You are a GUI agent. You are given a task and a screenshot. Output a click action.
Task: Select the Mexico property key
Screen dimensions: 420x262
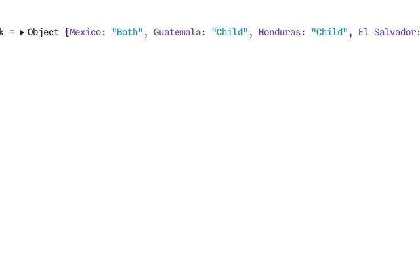[85, 32]
